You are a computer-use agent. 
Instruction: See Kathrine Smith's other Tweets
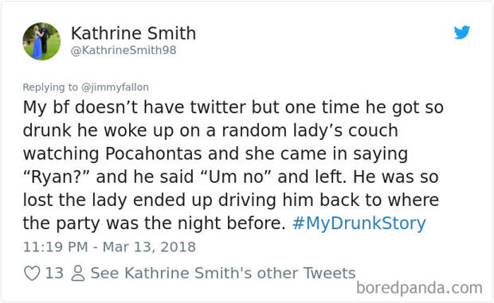[x=223, y=273]
